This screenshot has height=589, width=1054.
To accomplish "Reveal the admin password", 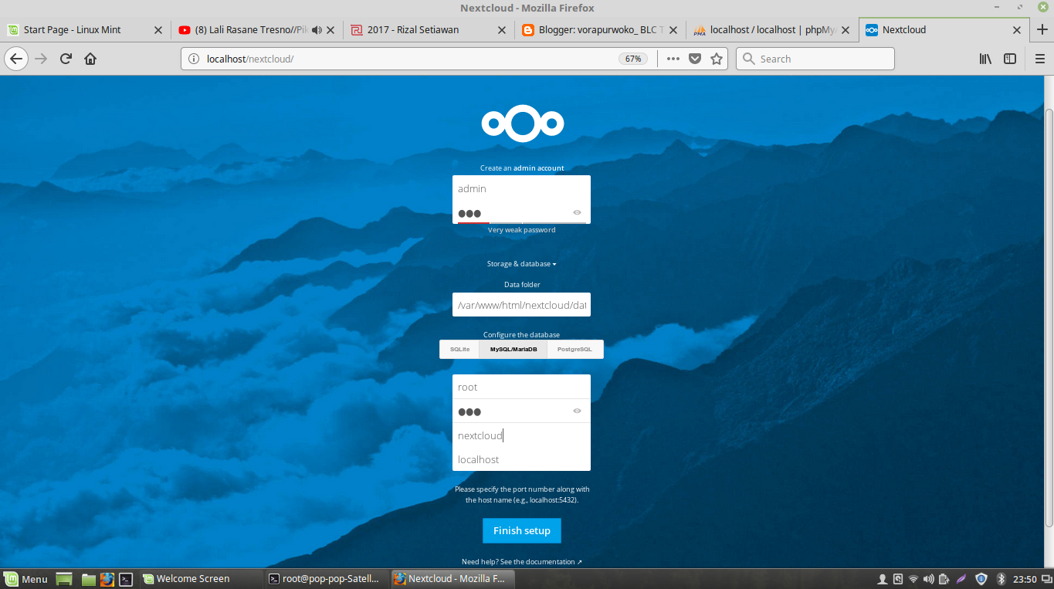I will pos(577,212).
